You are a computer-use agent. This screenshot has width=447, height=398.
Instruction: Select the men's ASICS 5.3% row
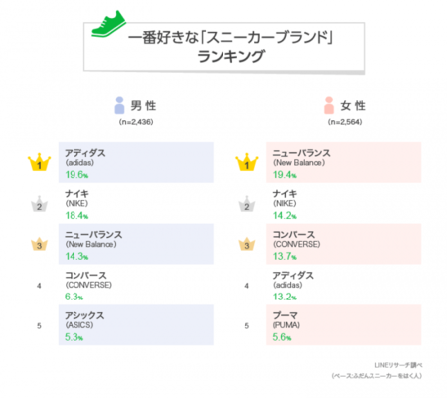[136, 325]
